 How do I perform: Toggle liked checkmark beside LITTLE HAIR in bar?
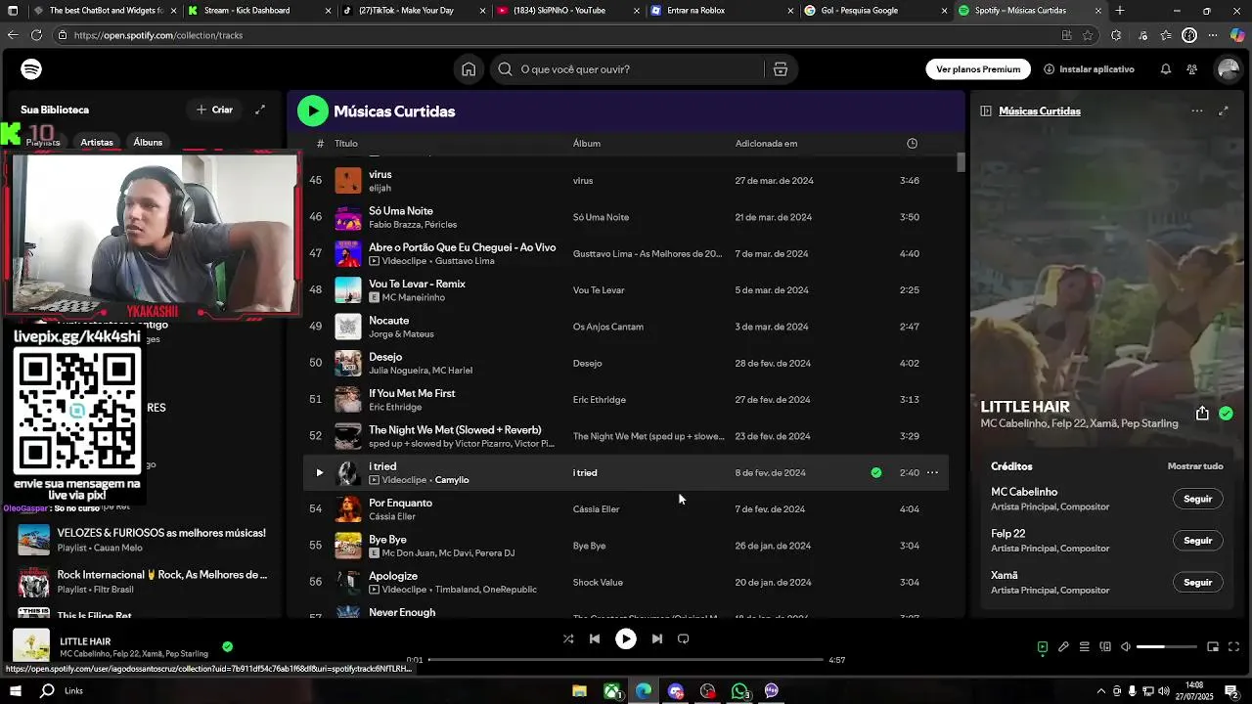point(227,646)
